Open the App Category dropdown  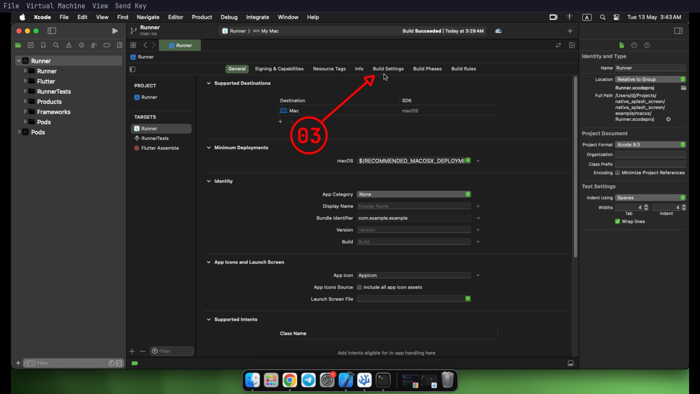coord(414,194)
